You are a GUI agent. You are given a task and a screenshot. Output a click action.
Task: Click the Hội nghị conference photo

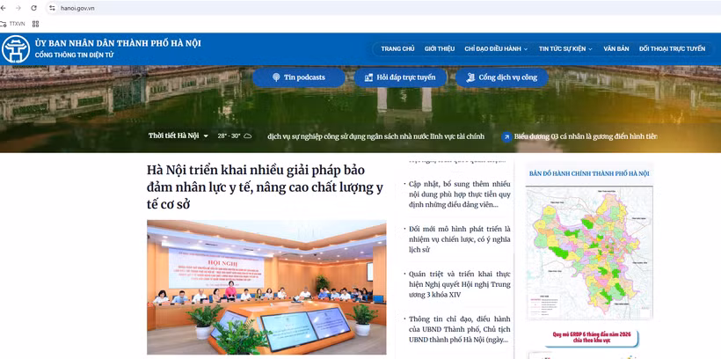click(x=266, y=287)
